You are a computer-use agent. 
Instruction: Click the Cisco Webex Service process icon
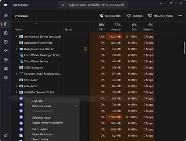click(21, 61)
